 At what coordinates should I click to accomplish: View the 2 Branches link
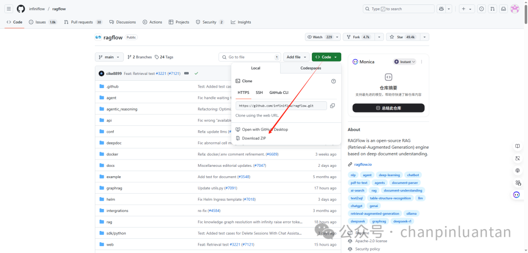point(139,57)
